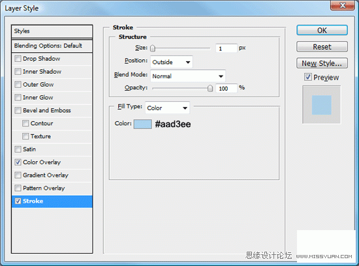
Task: Click the Size value input field
Action: pyautogui.click(x=226, y=48)
